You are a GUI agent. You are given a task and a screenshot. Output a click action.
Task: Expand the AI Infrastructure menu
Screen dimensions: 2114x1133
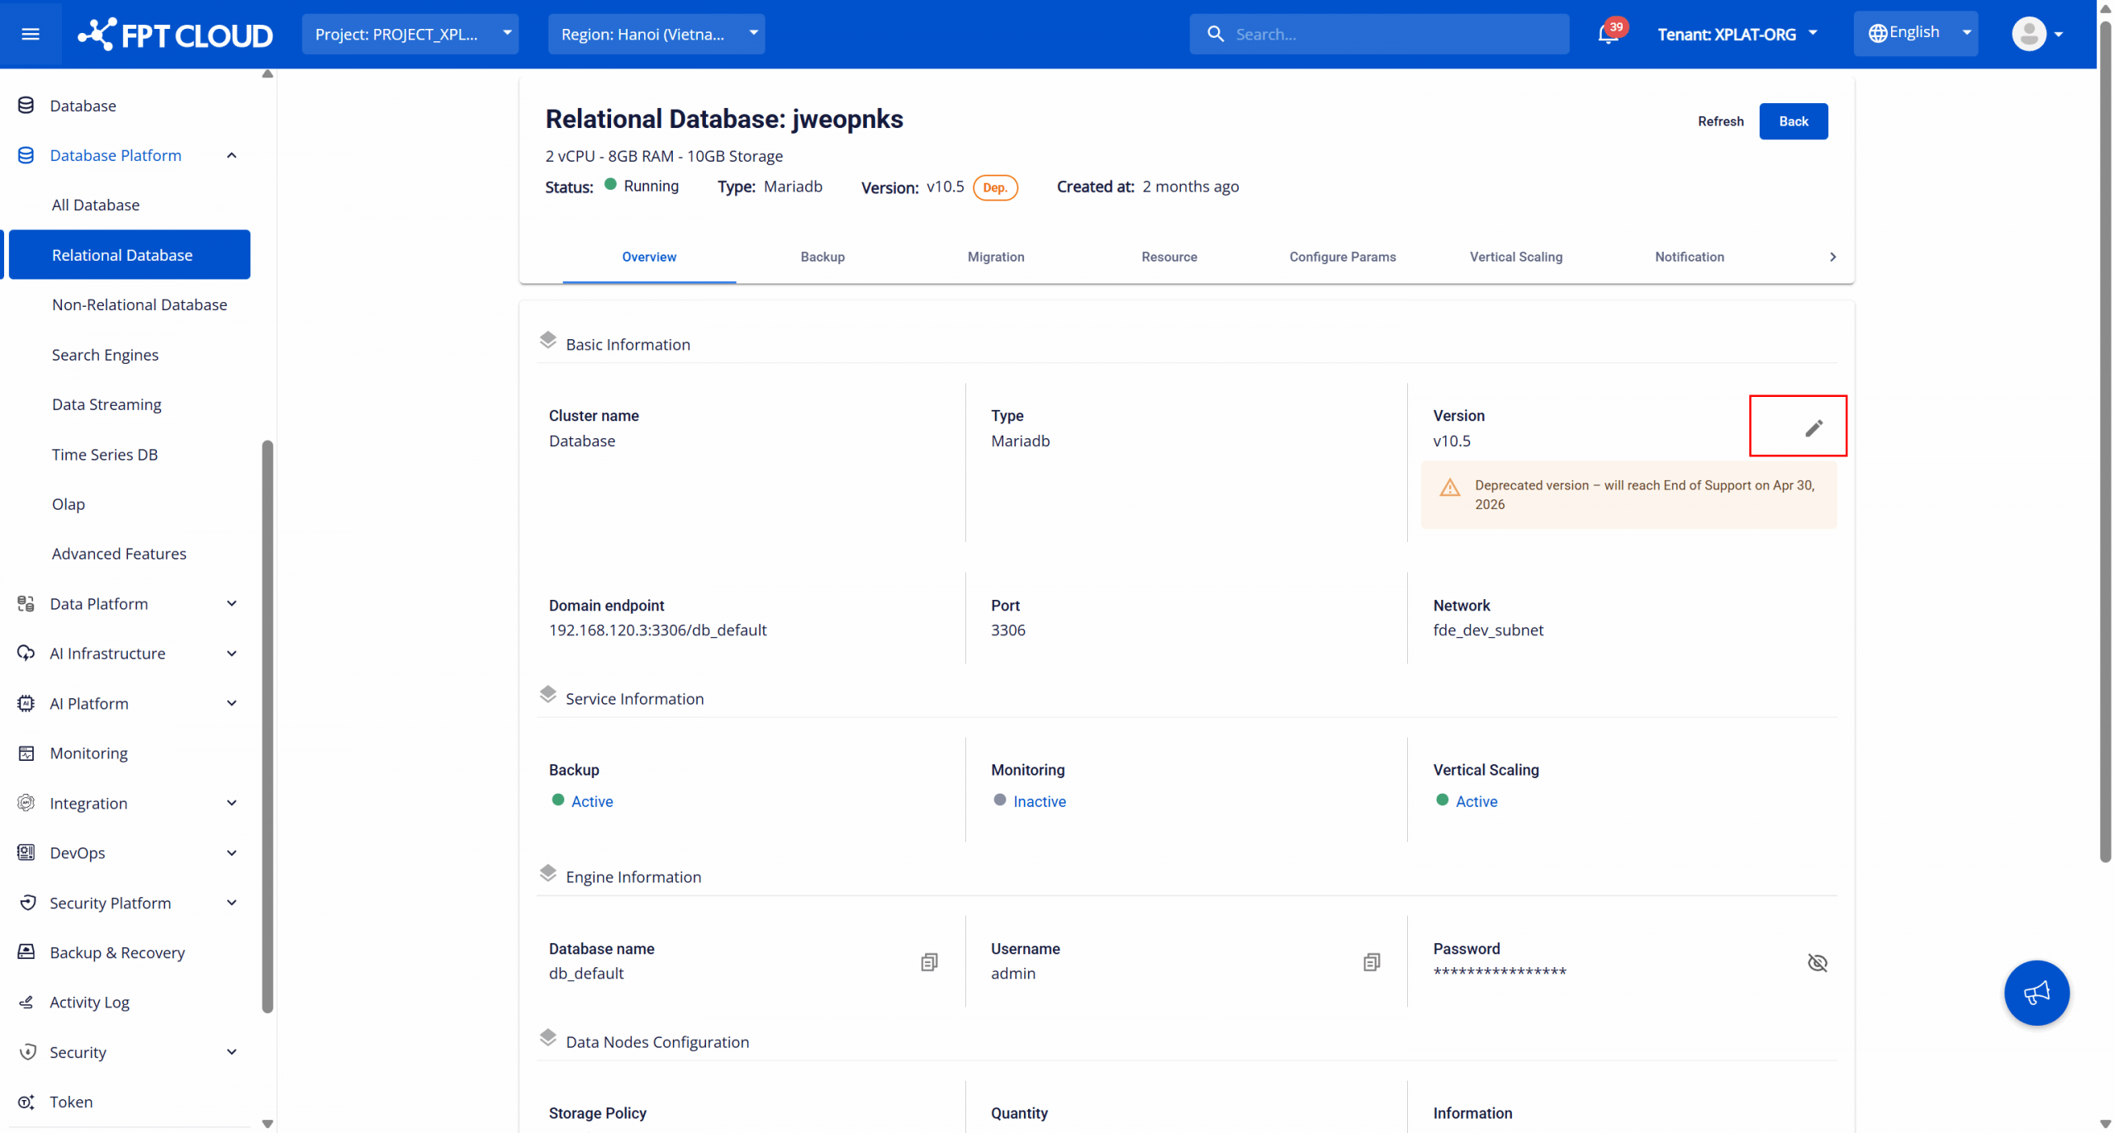[x=231, y=653]
